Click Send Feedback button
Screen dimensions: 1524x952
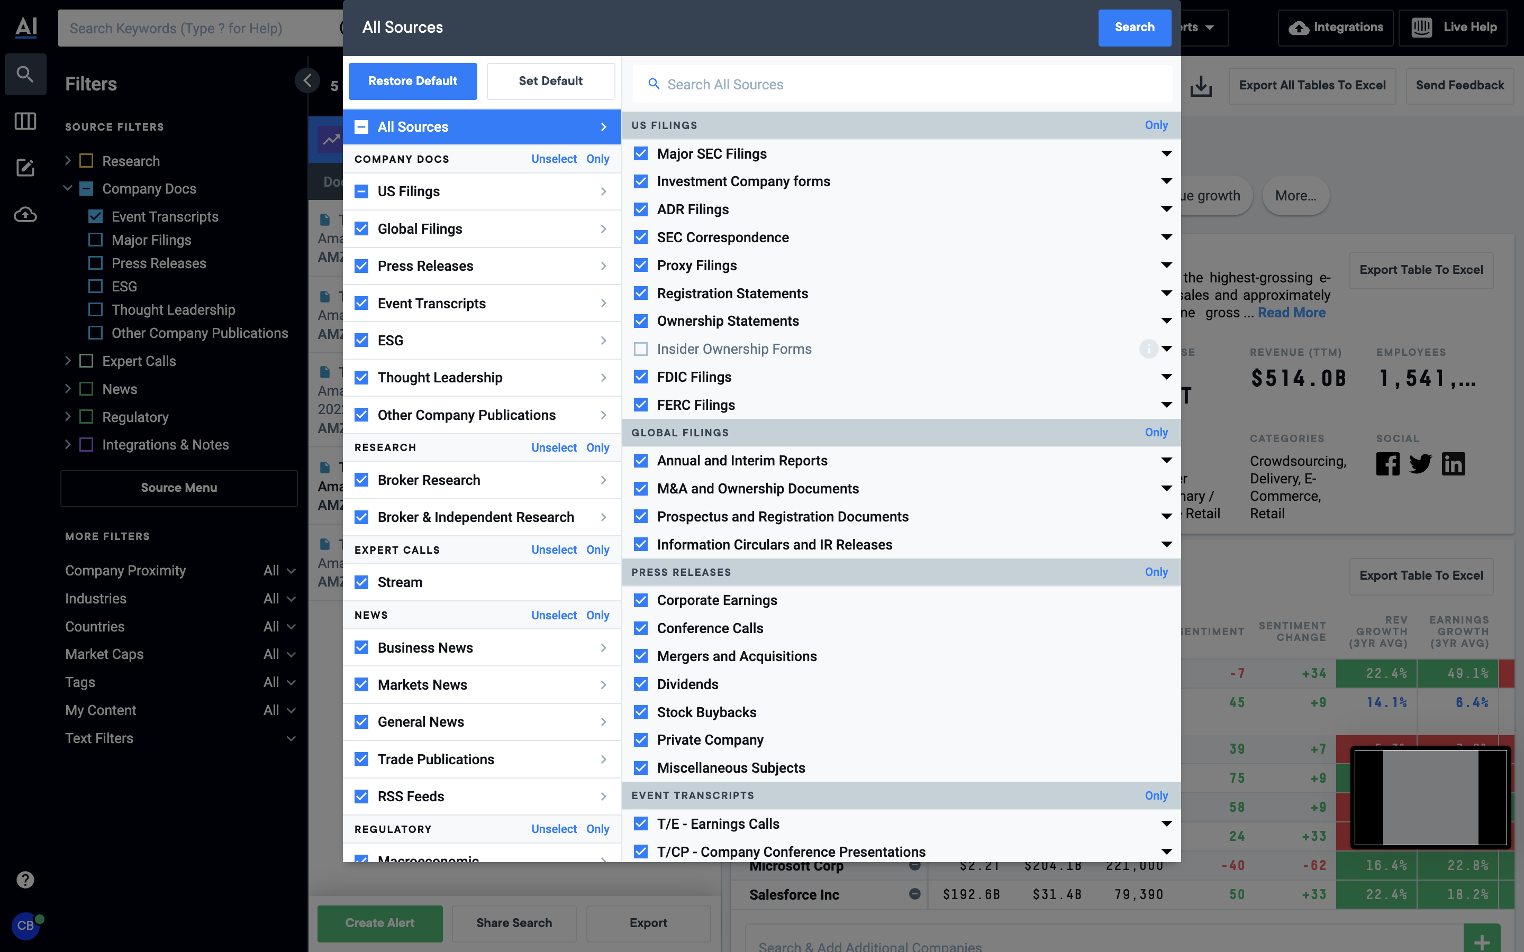coord(1460,86)
